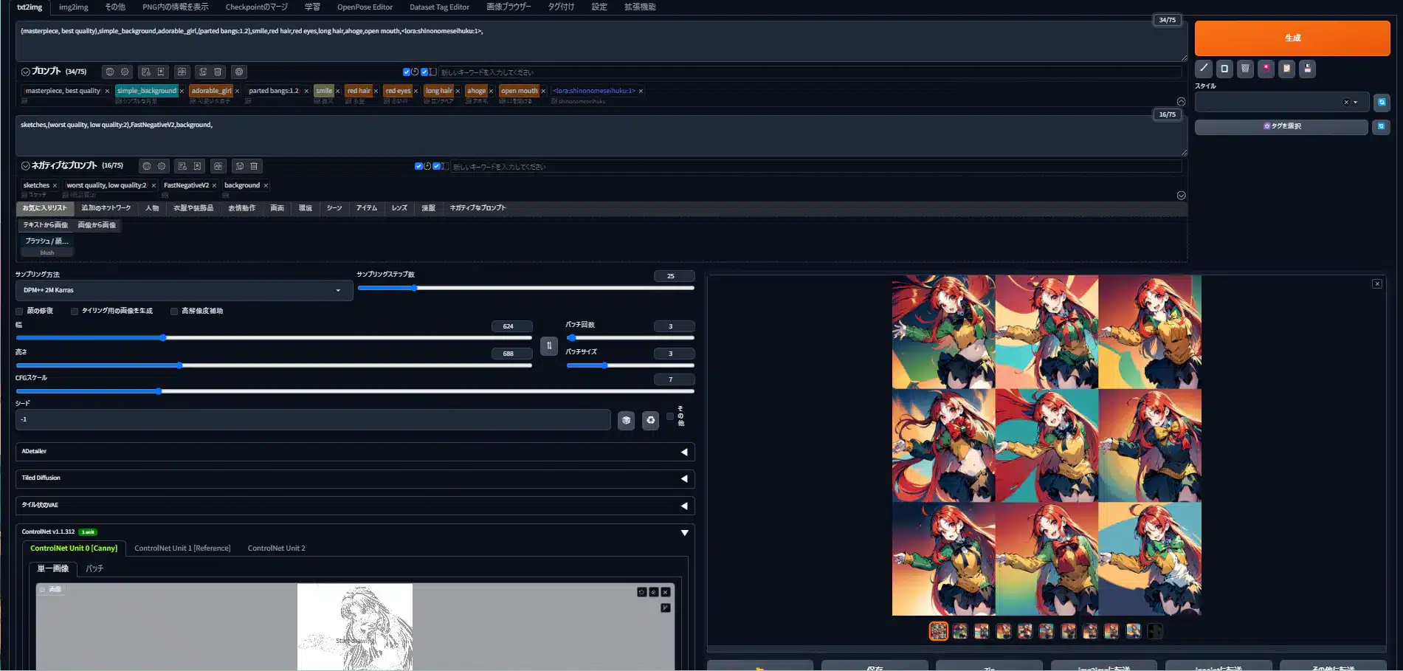This screenshot has width=1403, height=671.
Task: Open the ControlNet Unit 1 [Reference] tab
Action: (182, 548)
